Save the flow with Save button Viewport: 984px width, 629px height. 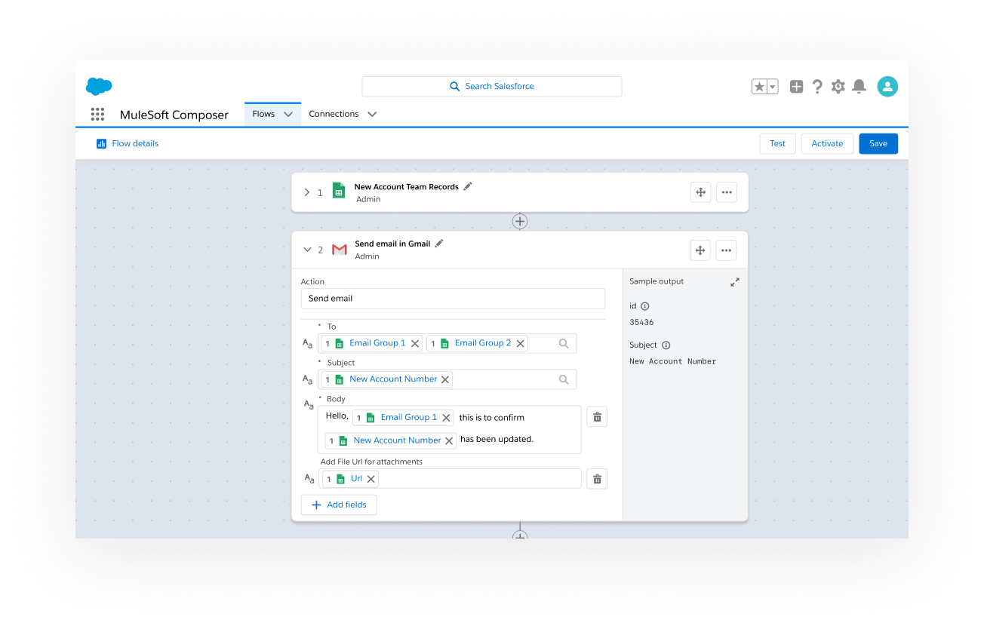[x=878, y=143]
